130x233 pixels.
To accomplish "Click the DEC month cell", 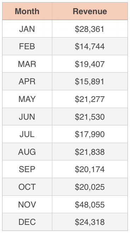I will (x=27, y=222).
